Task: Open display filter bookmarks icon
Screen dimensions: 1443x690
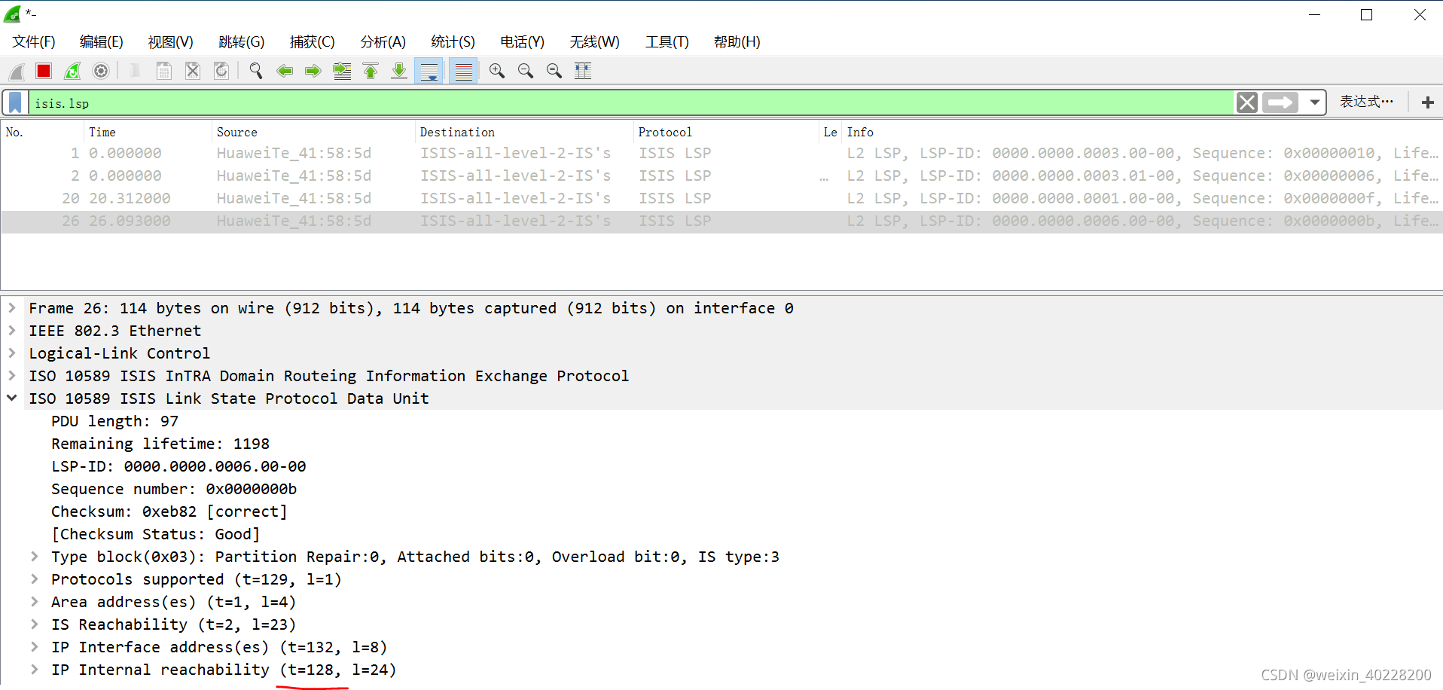Action: (15, 102)
